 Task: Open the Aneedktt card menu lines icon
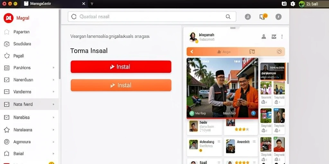(254, 142)
